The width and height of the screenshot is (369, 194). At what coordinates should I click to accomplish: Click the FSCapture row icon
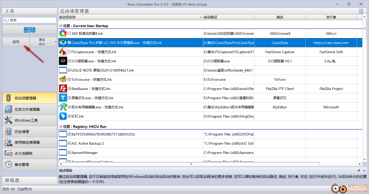coord(63,52)
